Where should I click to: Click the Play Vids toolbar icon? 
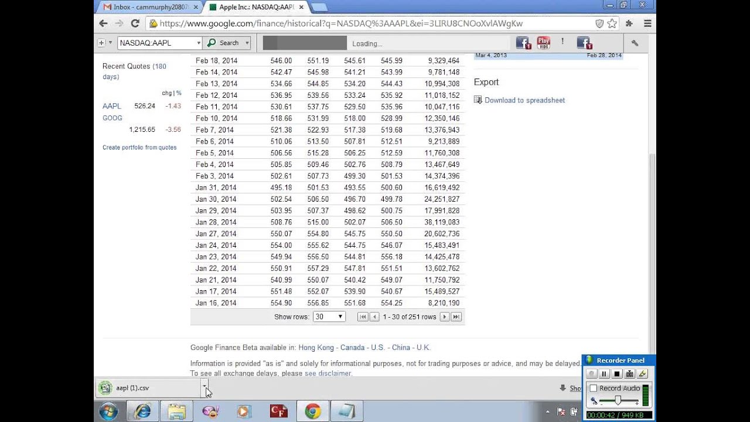pos(544,43)
